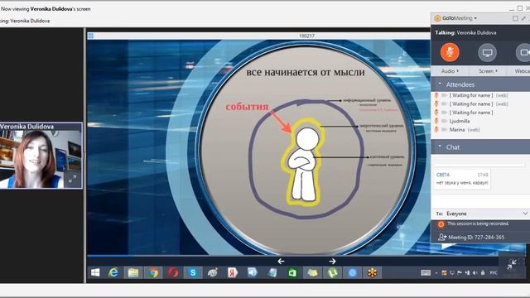The height and width of the screenshot is (298, 530).
Task: Open the chat message from СВЕТА
Action: tap(462, 179)
